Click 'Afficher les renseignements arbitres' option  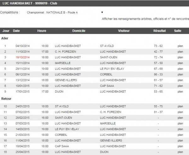tap(145, 19)
